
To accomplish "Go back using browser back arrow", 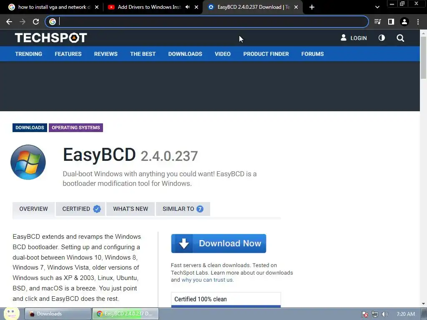I will click(x=9, y=22).
